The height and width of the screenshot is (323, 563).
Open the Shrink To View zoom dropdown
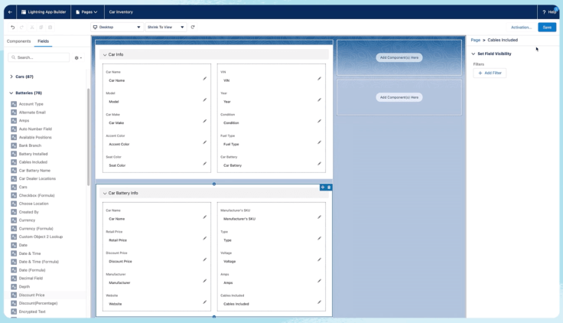pos(166,27)
